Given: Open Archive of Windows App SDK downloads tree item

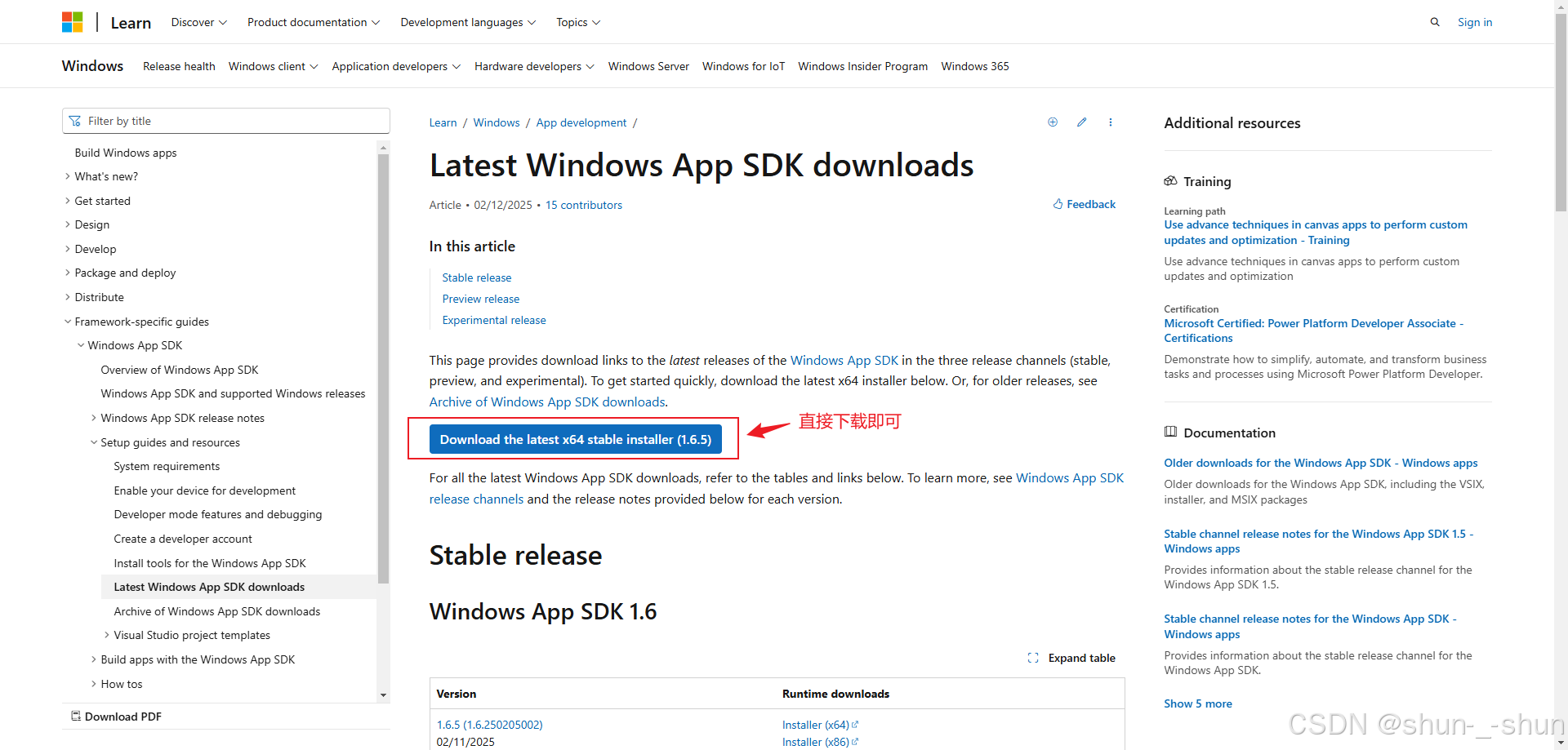Looking at the screenshot, I should 217,611.
